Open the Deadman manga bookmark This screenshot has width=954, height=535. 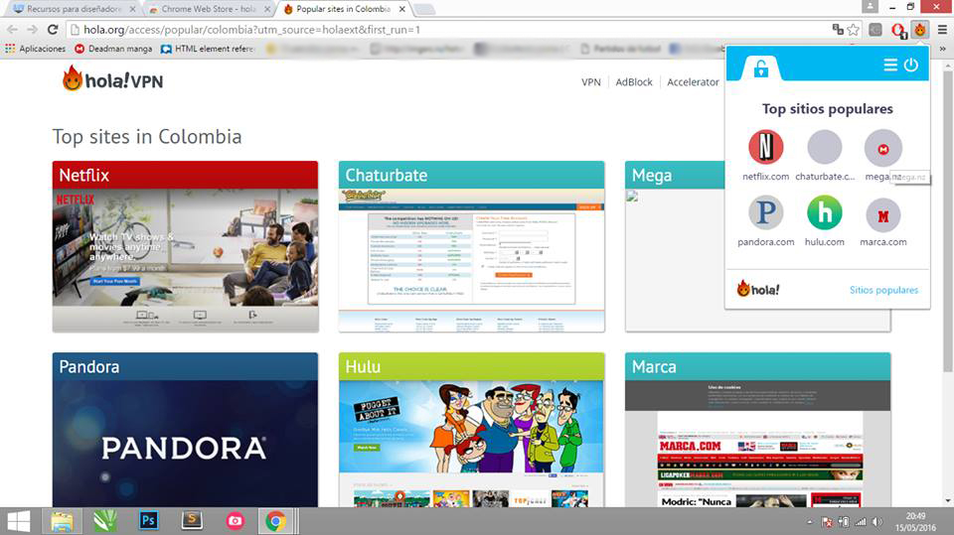113,49
